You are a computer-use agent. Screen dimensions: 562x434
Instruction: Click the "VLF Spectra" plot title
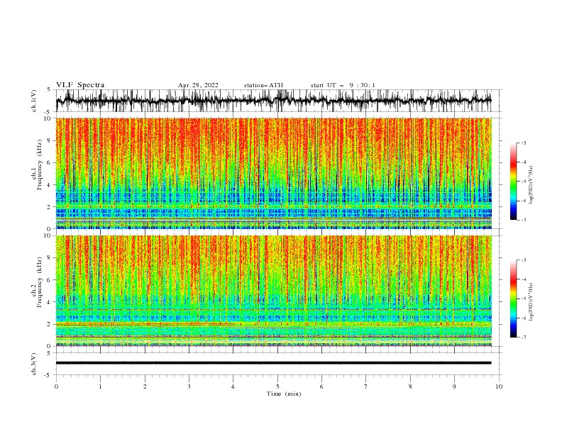click(x=80, y=85)
